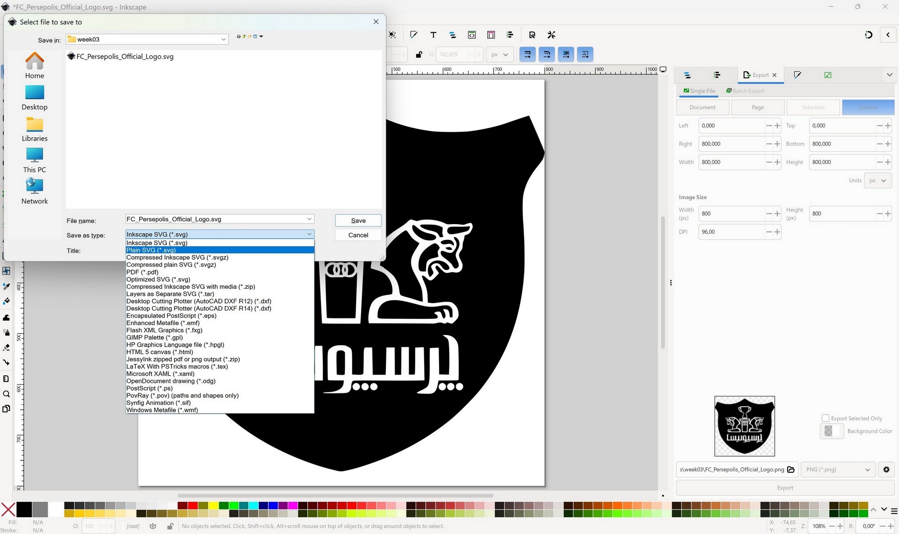Go to Network in save dialog

(34, 192)
